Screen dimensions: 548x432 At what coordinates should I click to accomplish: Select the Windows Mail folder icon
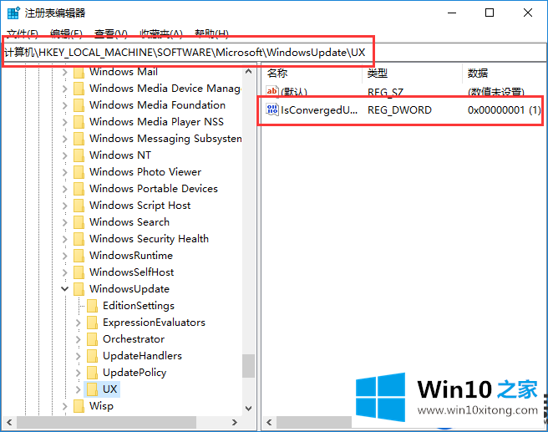pyautogui.click(x=79, y=72)
